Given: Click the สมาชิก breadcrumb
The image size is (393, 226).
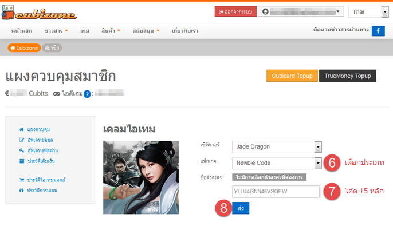Looking at the screenshot, I should [x=52, y=48].
